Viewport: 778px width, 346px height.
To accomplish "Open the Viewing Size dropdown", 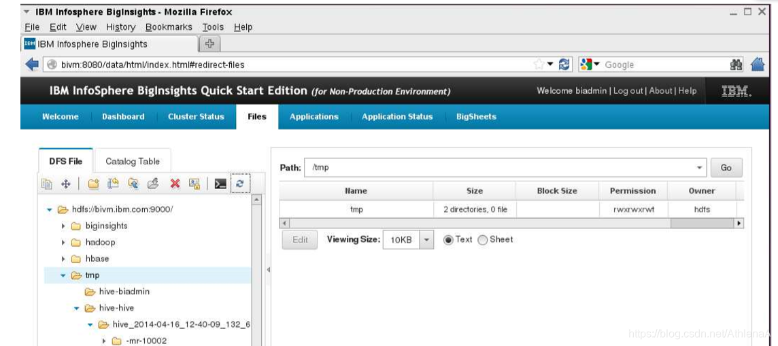I will 426,240.
